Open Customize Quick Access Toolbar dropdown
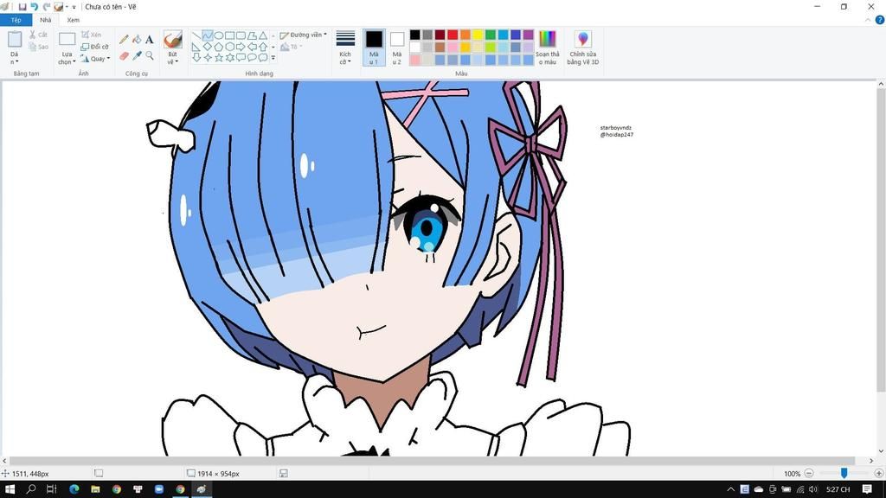The image size is (886, 498). 74,7
